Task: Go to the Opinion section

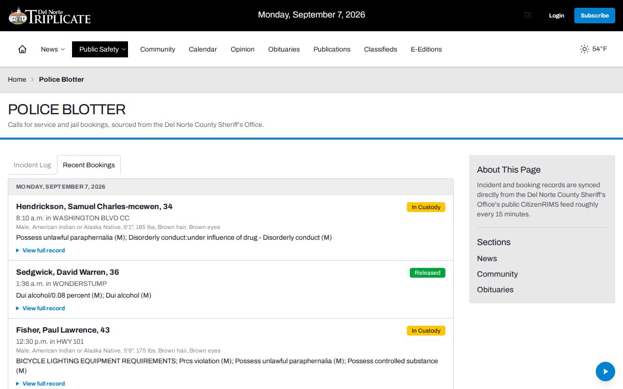Action: point(242,49)
